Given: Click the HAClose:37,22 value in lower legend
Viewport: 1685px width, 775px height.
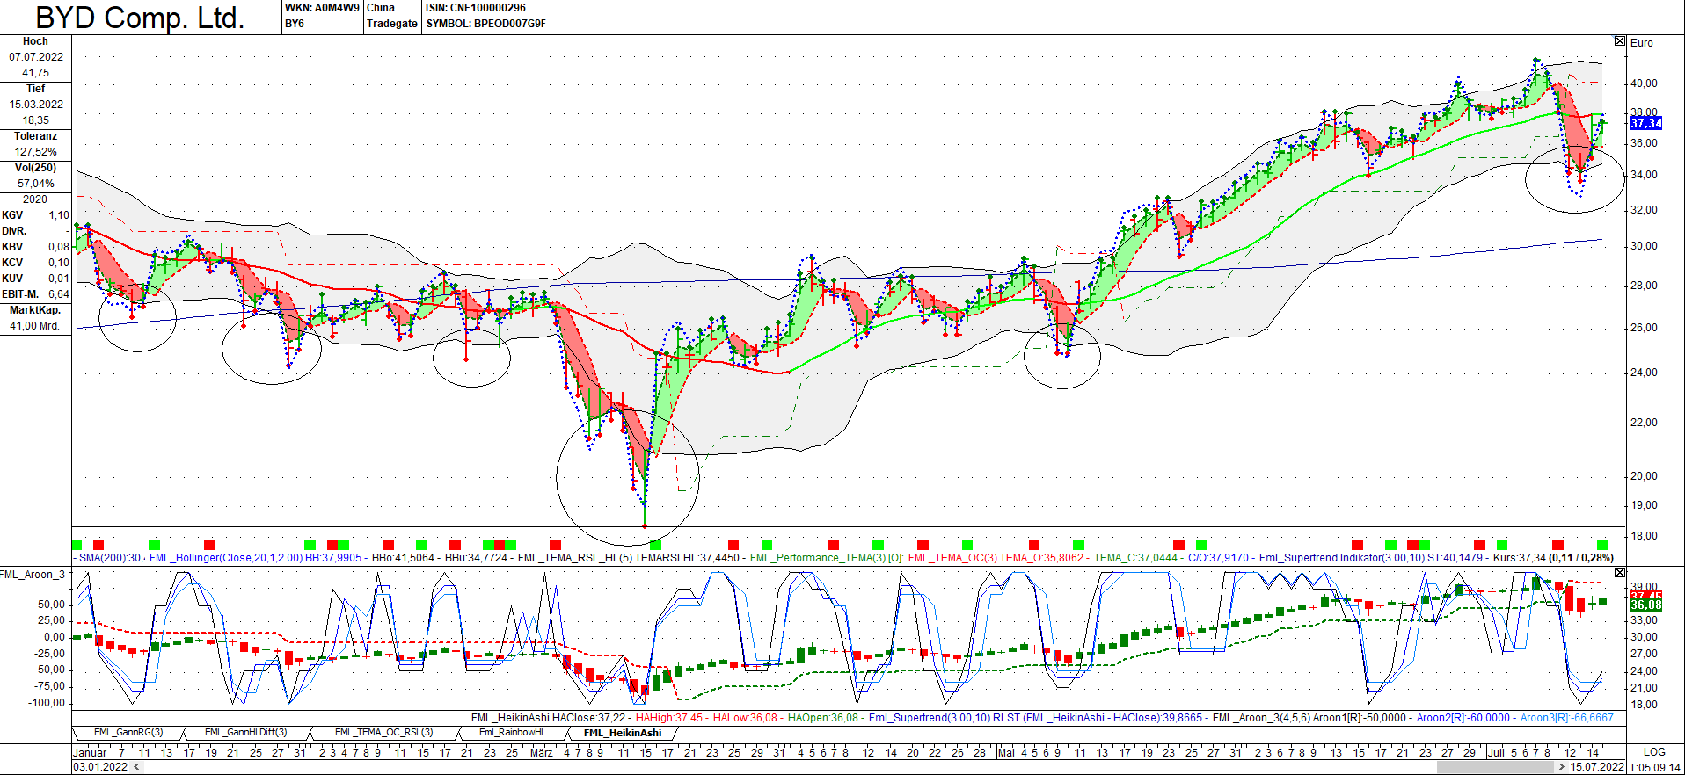Looking at the screenshot, I should pos(588,718).
